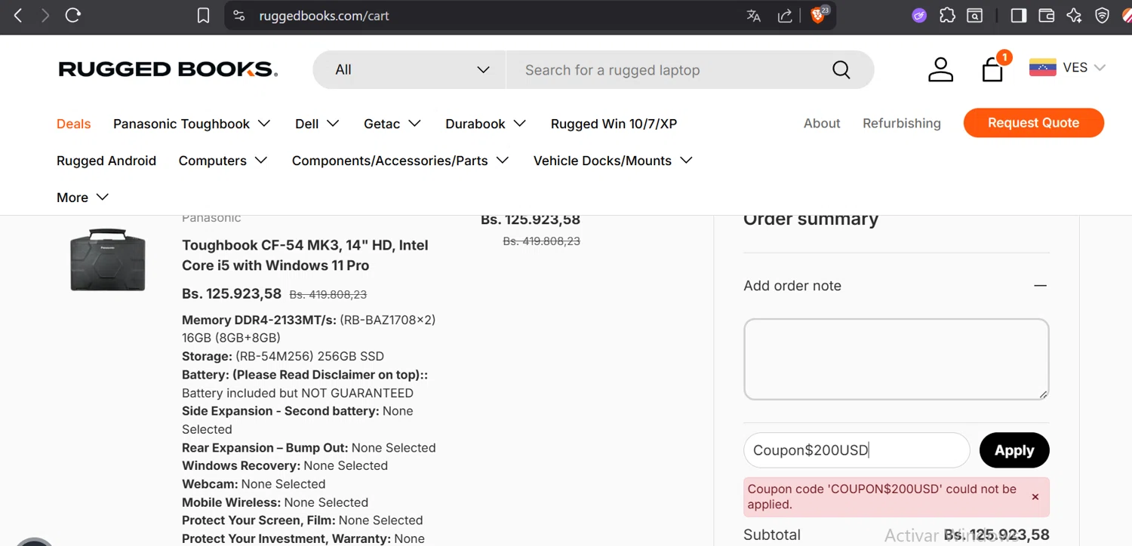
Task: Toggle the browser sidebar panel icon
Action: 1018,15
